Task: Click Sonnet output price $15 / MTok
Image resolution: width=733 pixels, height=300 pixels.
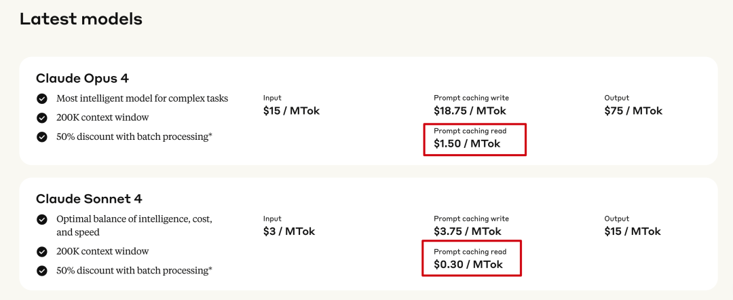Action: click(x=632, y=231)
